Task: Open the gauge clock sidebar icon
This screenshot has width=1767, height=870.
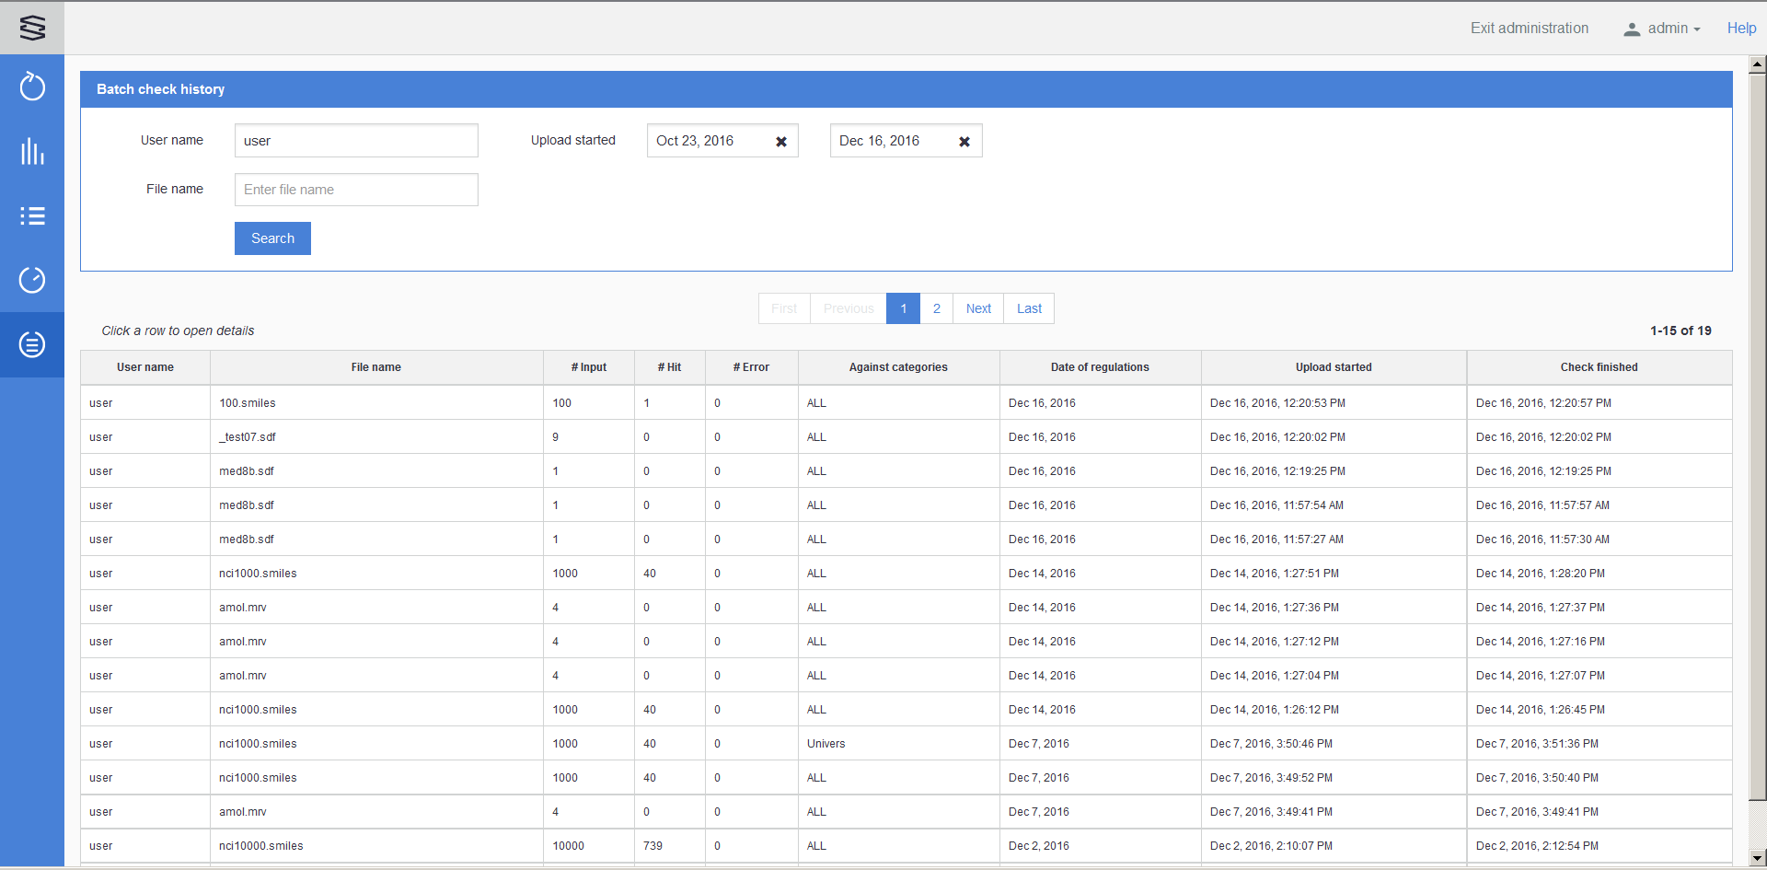Action: tap(32, 280)
